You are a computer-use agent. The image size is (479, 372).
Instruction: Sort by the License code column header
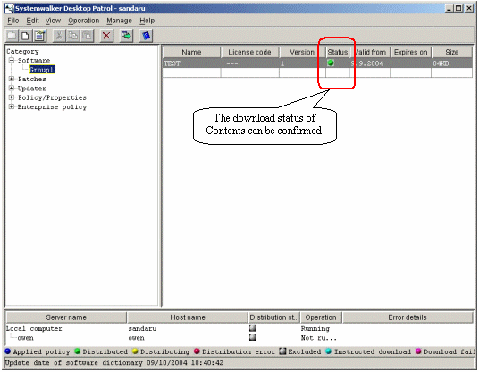click(249, 52)
